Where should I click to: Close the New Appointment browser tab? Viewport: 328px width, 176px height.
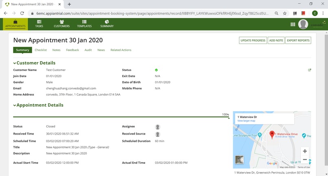[59, 4]
